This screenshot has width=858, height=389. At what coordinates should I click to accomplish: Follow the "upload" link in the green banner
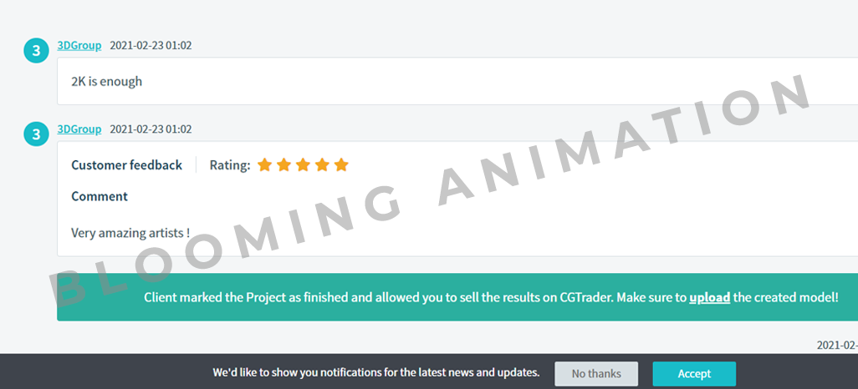click(x=709, y=297)
